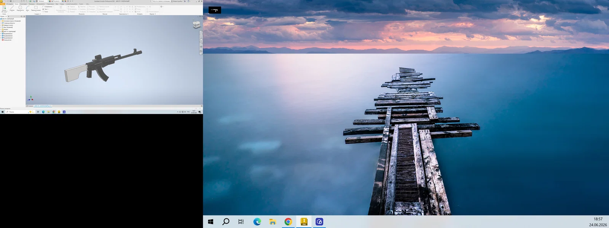The height and width of the screenshot is (228, 609).
Task: Expand the Выдавливание1 feature node
Action: [x=1, y=33]
